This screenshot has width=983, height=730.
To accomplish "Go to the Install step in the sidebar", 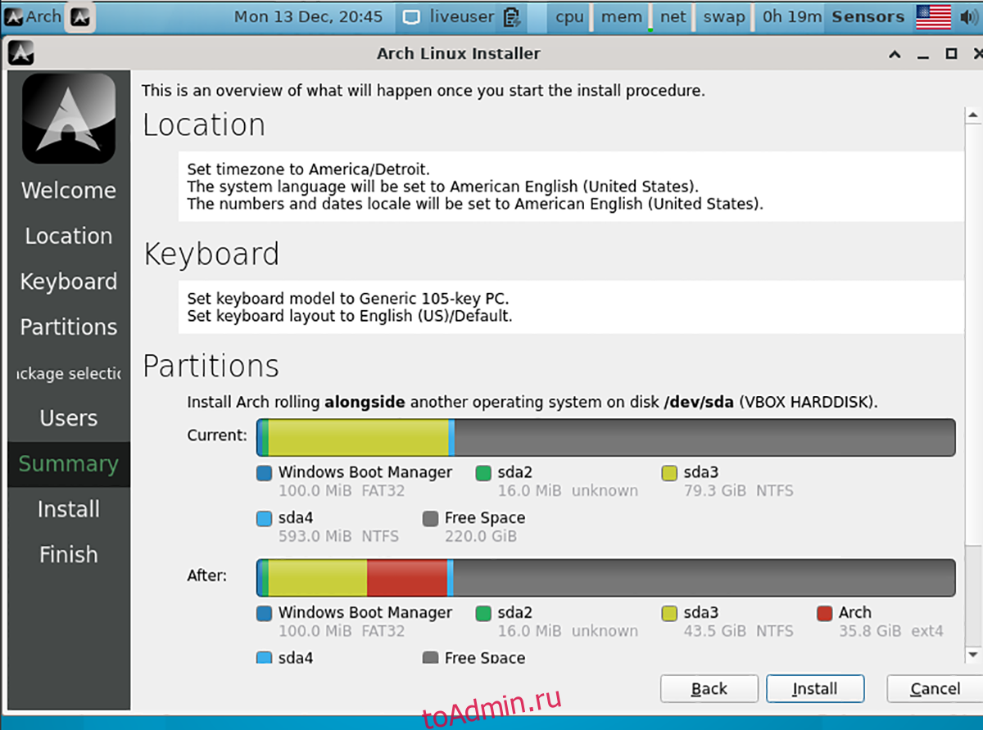I will pyautogui.click(x=69, y=509).
